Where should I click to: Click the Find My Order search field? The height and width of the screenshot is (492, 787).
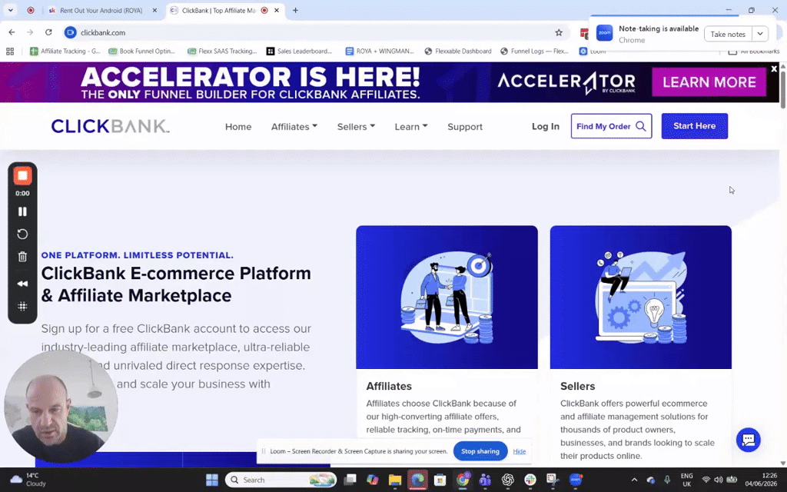tap(611, 126)
